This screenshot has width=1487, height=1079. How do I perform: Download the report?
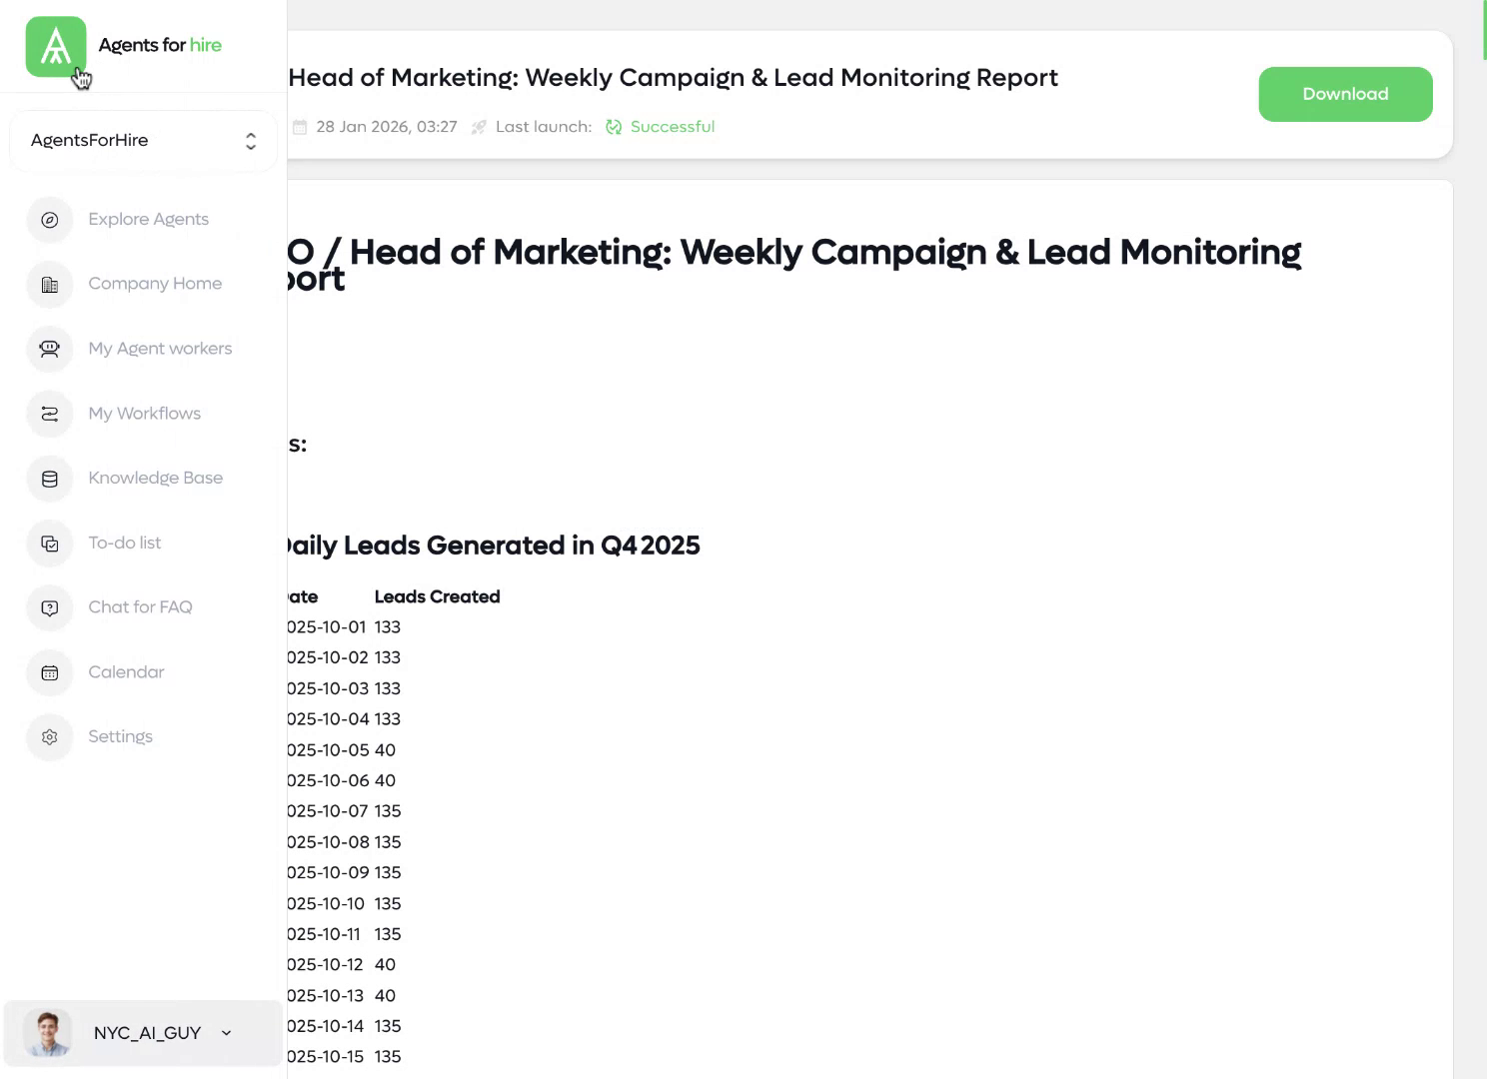click(x=1345, y=94)
